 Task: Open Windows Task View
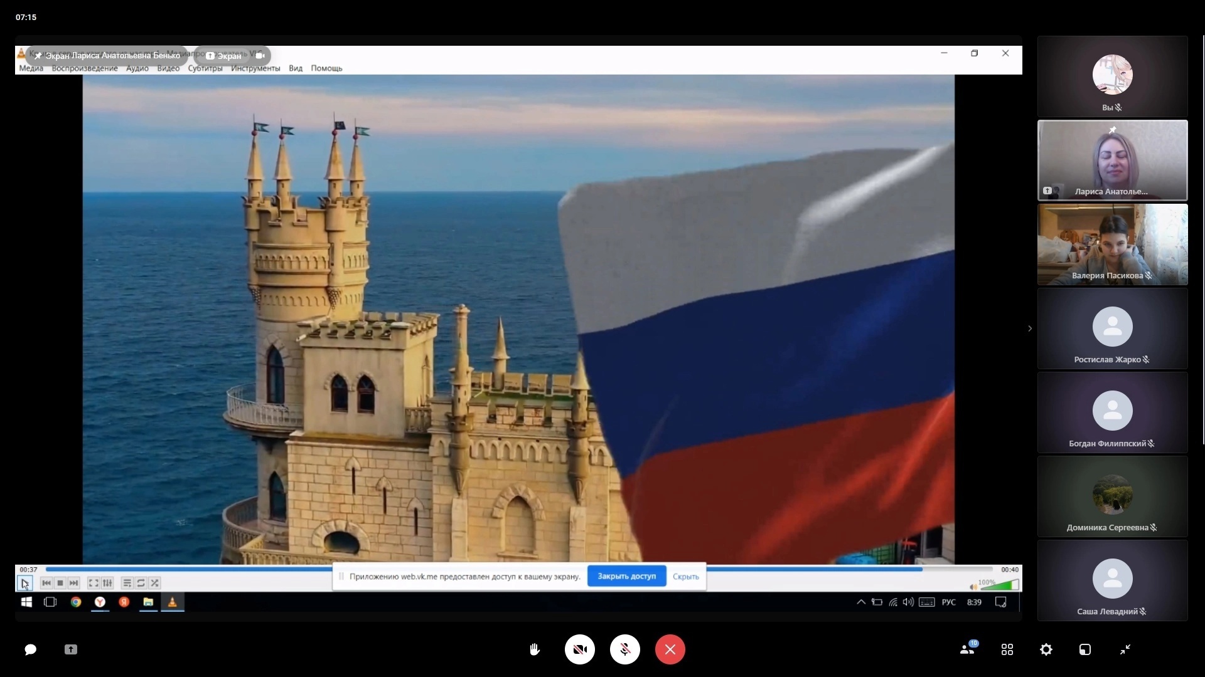[50, 602]
